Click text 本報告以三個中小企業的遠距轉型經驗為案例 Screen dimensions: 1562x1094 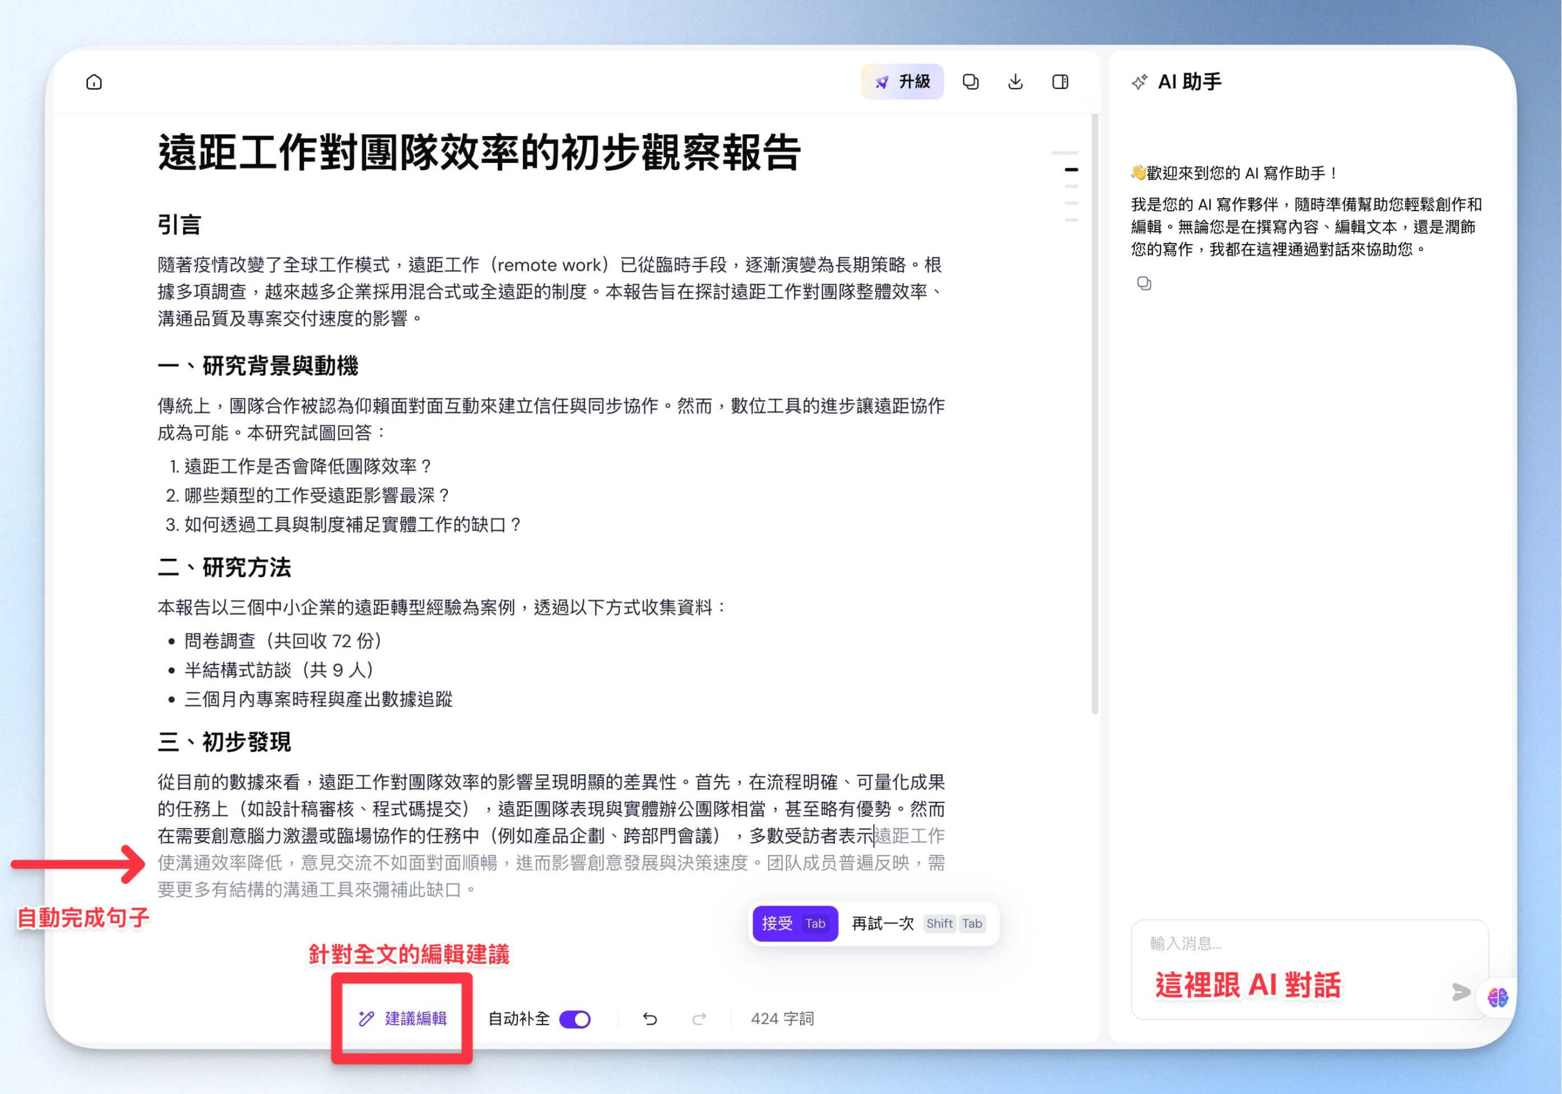pos(336,608)
